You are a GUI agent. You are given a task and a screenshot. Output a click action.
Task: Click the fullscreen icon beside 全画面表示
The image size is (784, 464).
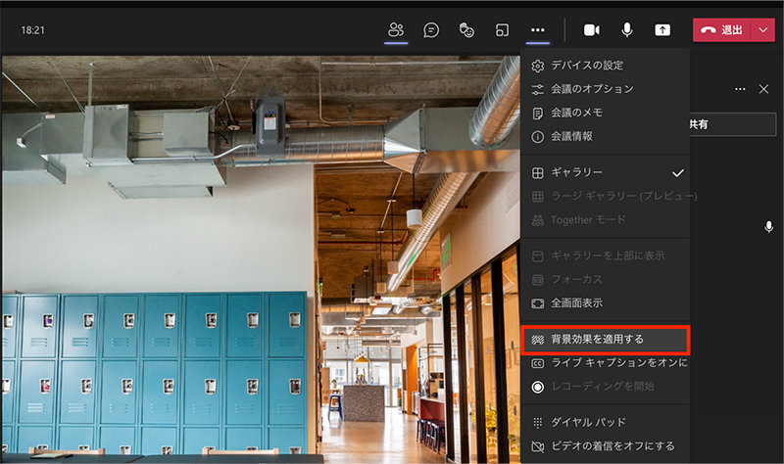coord(537,303)
